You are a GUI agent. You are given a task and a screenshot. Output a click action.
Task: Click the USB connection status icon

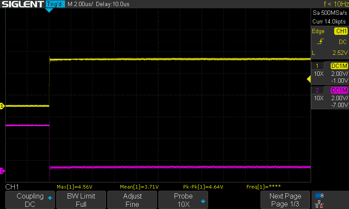pos(319,196)
